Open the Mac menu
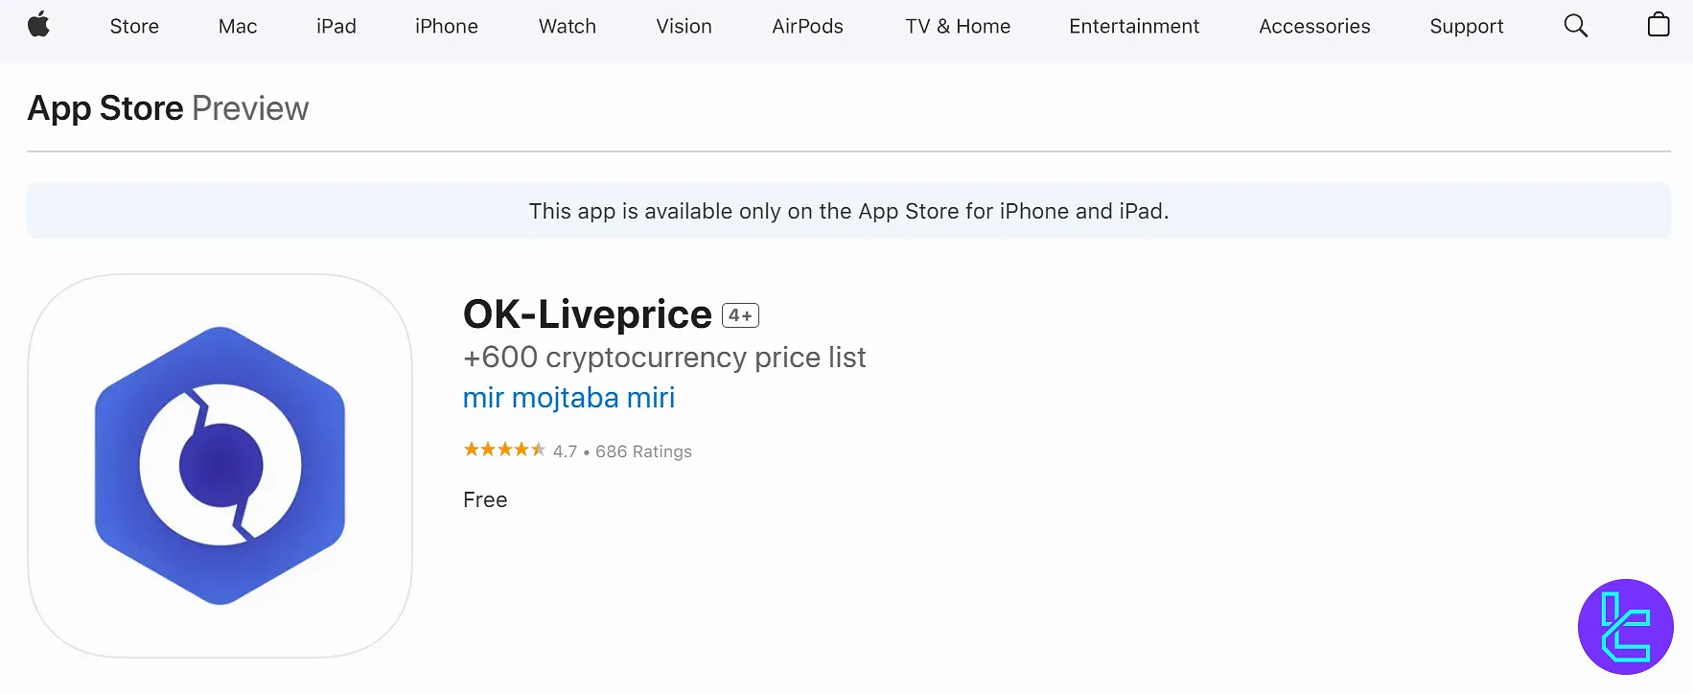 pyautogui.click(x=238, y=27)
